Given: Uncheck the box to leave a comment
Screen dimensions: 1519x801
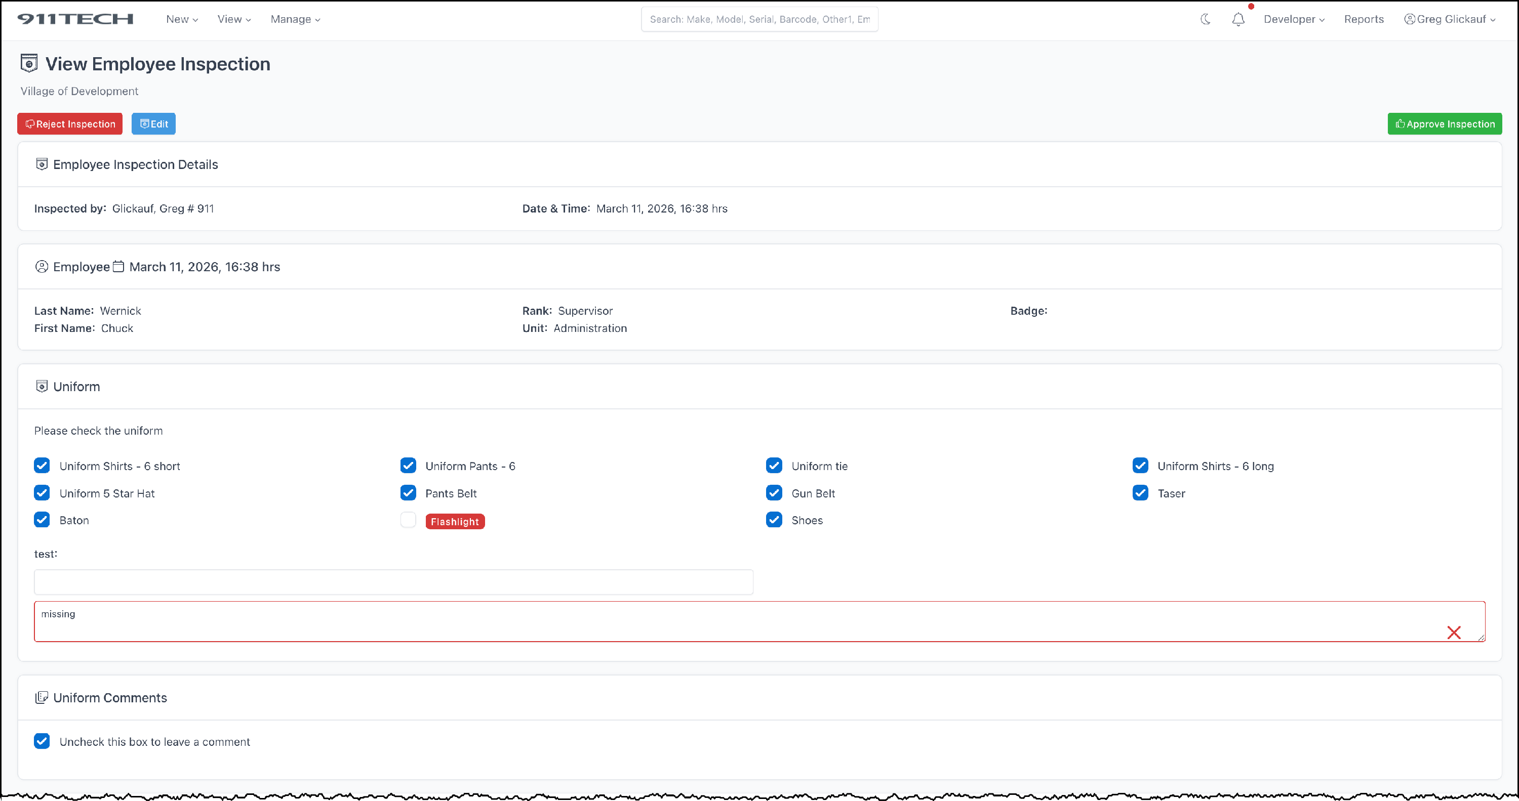Looking at the screenshot, I should pyautogui.click(x=42, y=741).
